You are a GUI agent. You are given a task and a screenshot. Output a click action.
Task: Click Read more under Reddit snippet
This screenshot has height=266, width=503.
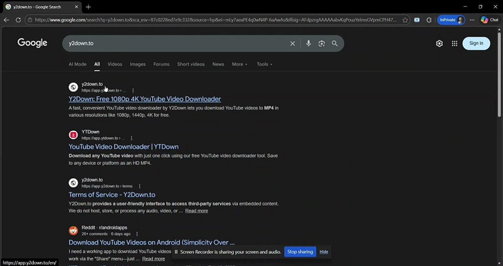tap(153, 259)
